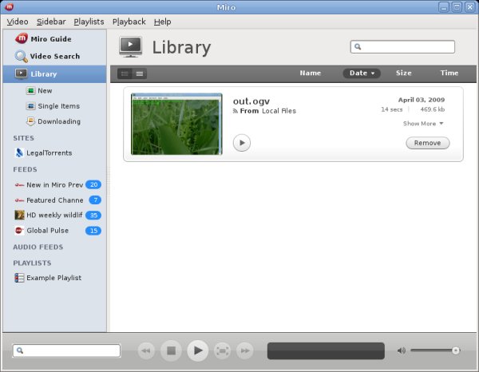Switch to compact list view
479x372 pixels.
(140, 73)
